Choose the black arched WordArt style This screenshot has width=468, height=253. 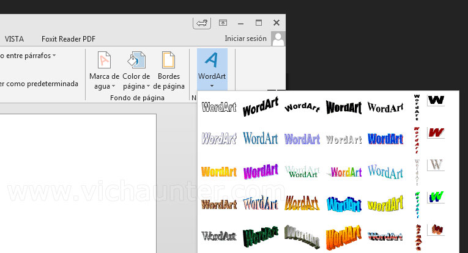[x=302, y=107]
